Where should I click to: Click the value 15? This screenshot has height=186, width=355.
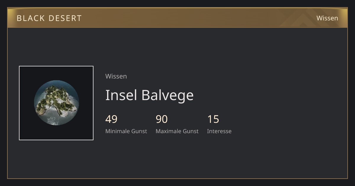213,119
